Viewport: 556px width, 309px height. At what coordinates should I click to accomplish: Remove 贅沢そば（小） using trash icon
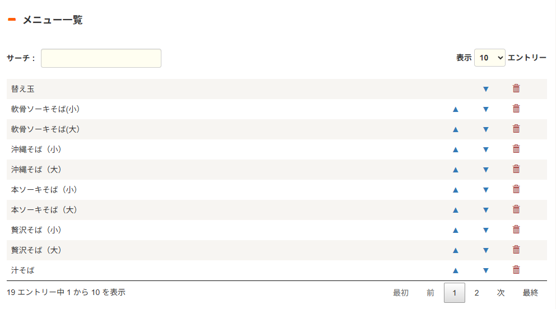tap(516, 230)
